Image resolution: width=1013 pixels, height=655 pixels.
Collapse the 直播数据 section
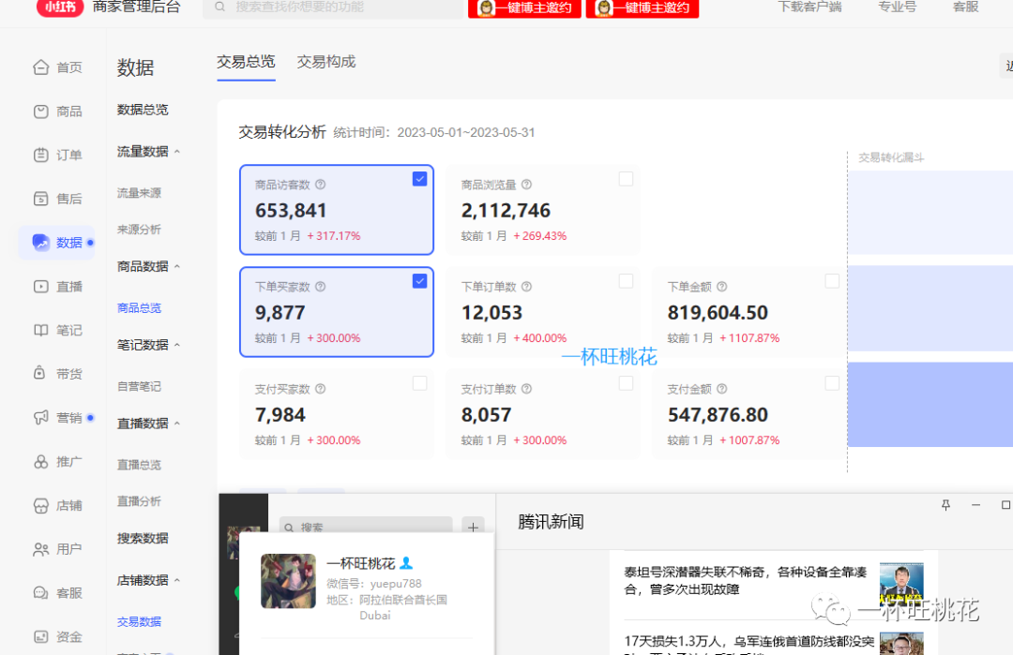tap(177, 424)
